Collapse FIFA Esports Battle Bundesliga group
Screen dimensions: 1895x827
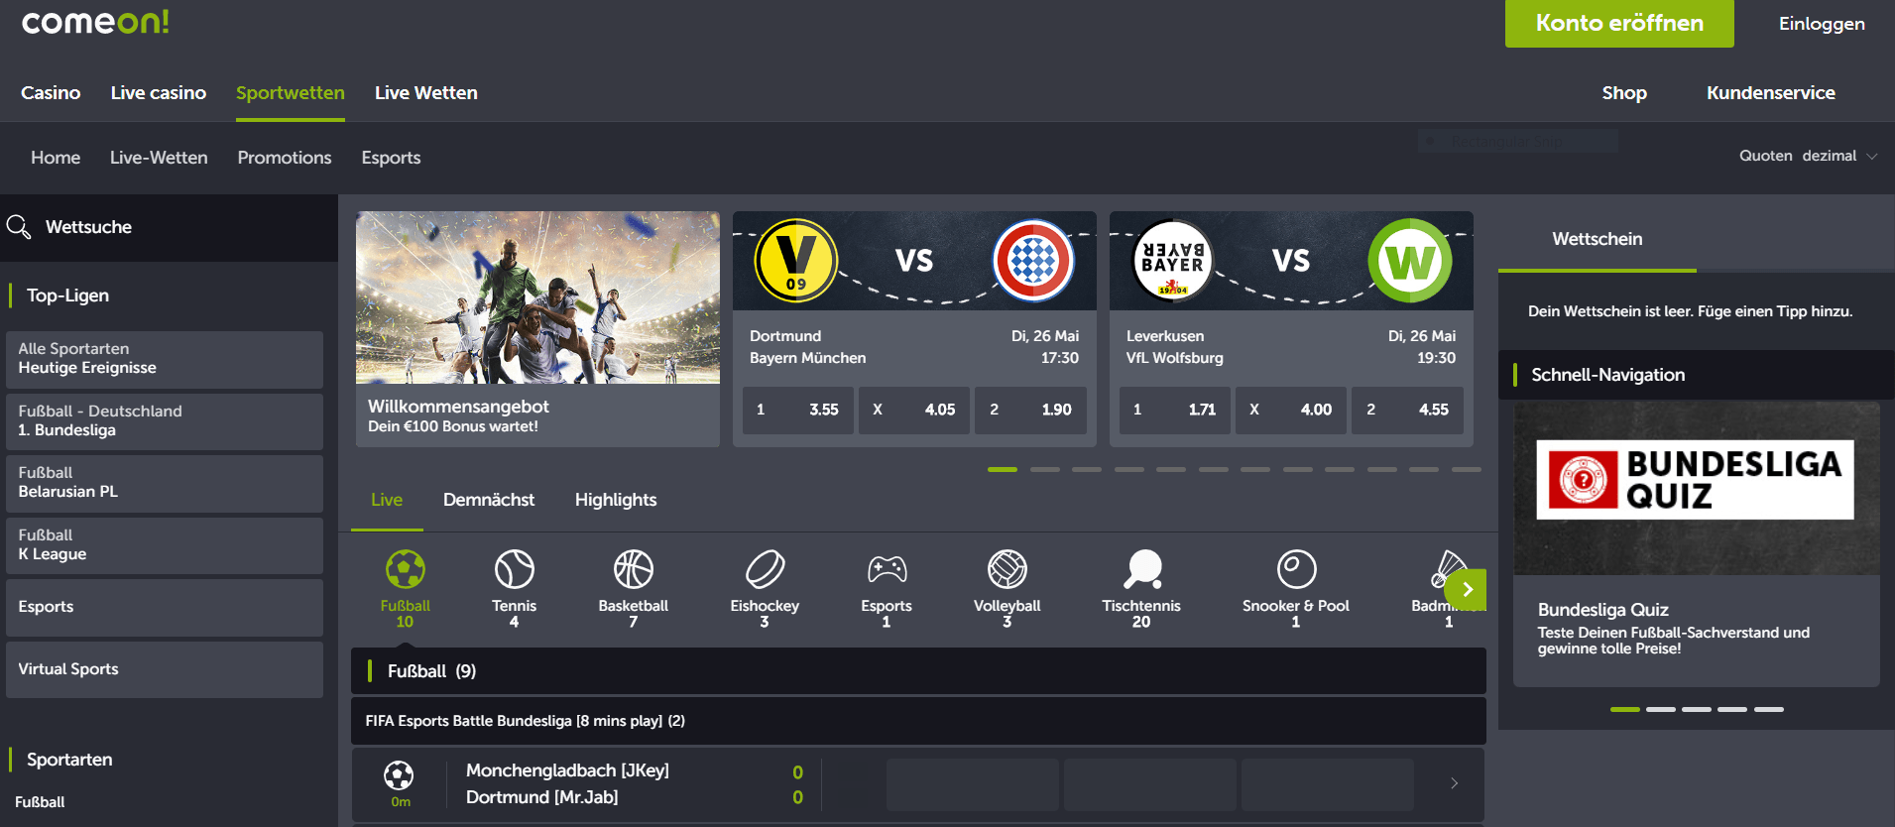pos(918,721)
